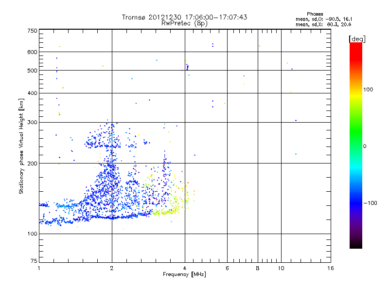The image size is (389, 292).
Task: Click the isolated blue point near 12 MHz, 300 km
Action: pos(296,121)
